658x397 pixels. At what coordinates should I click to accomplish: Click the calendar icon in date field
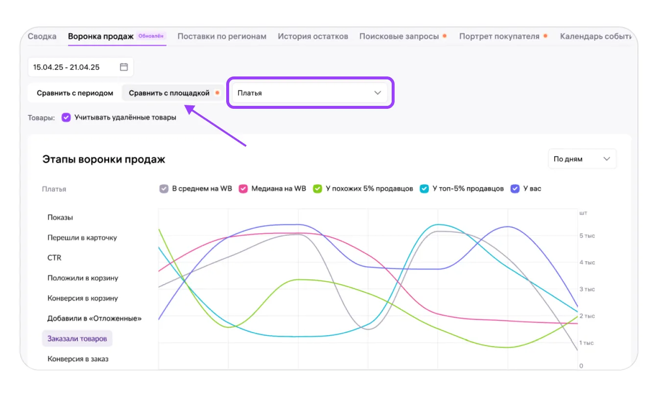tap(124, 67)
